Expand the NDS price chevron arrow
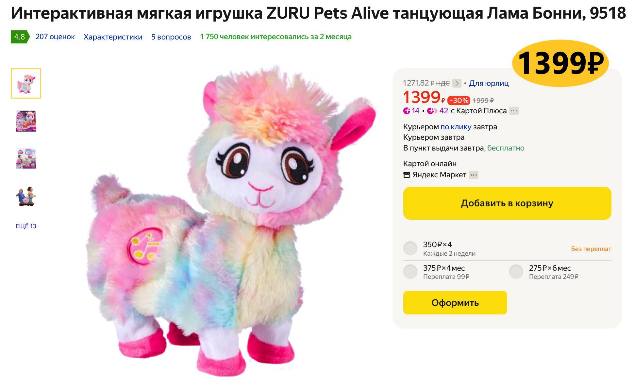Screen dimensions: 634x383 pos(457,83)
